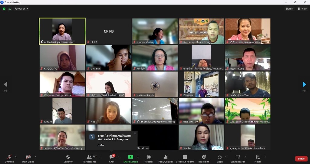
Task: Click the live streaming signal icon
Action: click(9, 9)
